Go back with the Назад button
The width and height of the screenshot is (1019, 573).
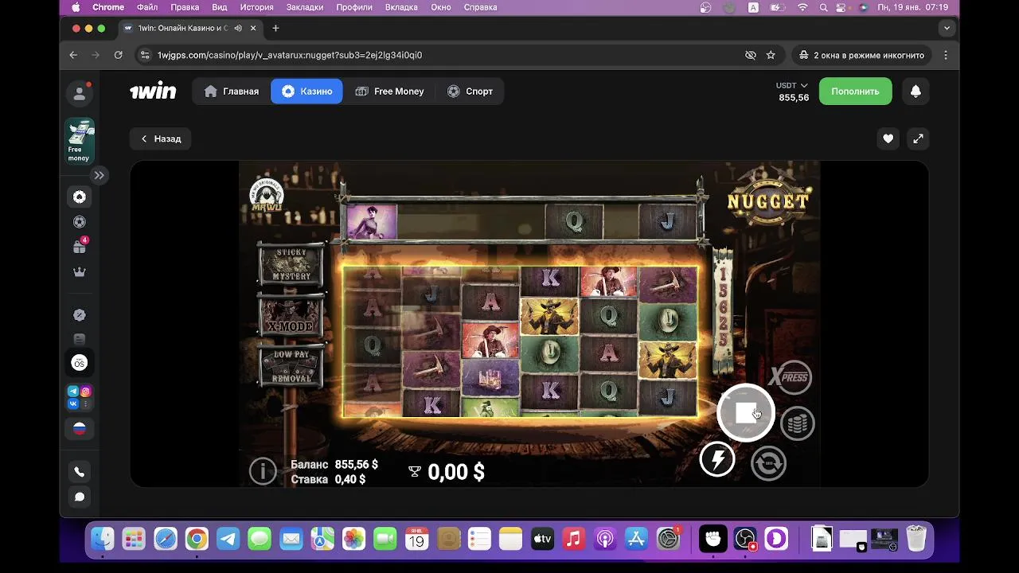click(160, 138)
